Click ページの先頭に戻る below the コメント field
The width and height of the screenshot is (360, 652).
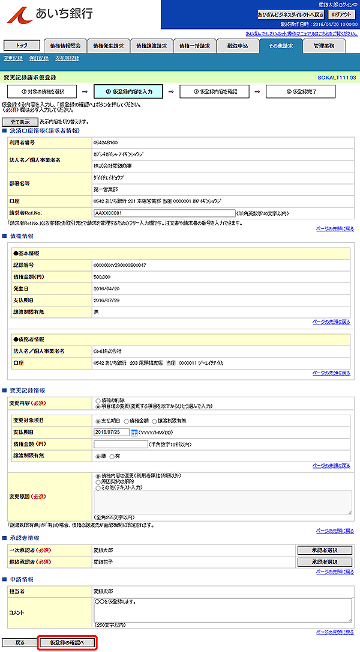pos(335,632)
